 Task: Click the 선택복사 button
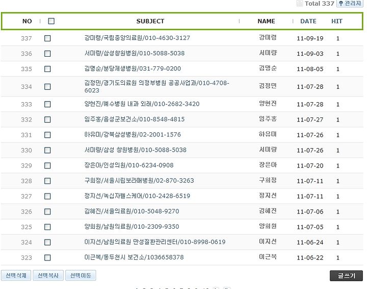pyautogui.click(x=48, y=275)
